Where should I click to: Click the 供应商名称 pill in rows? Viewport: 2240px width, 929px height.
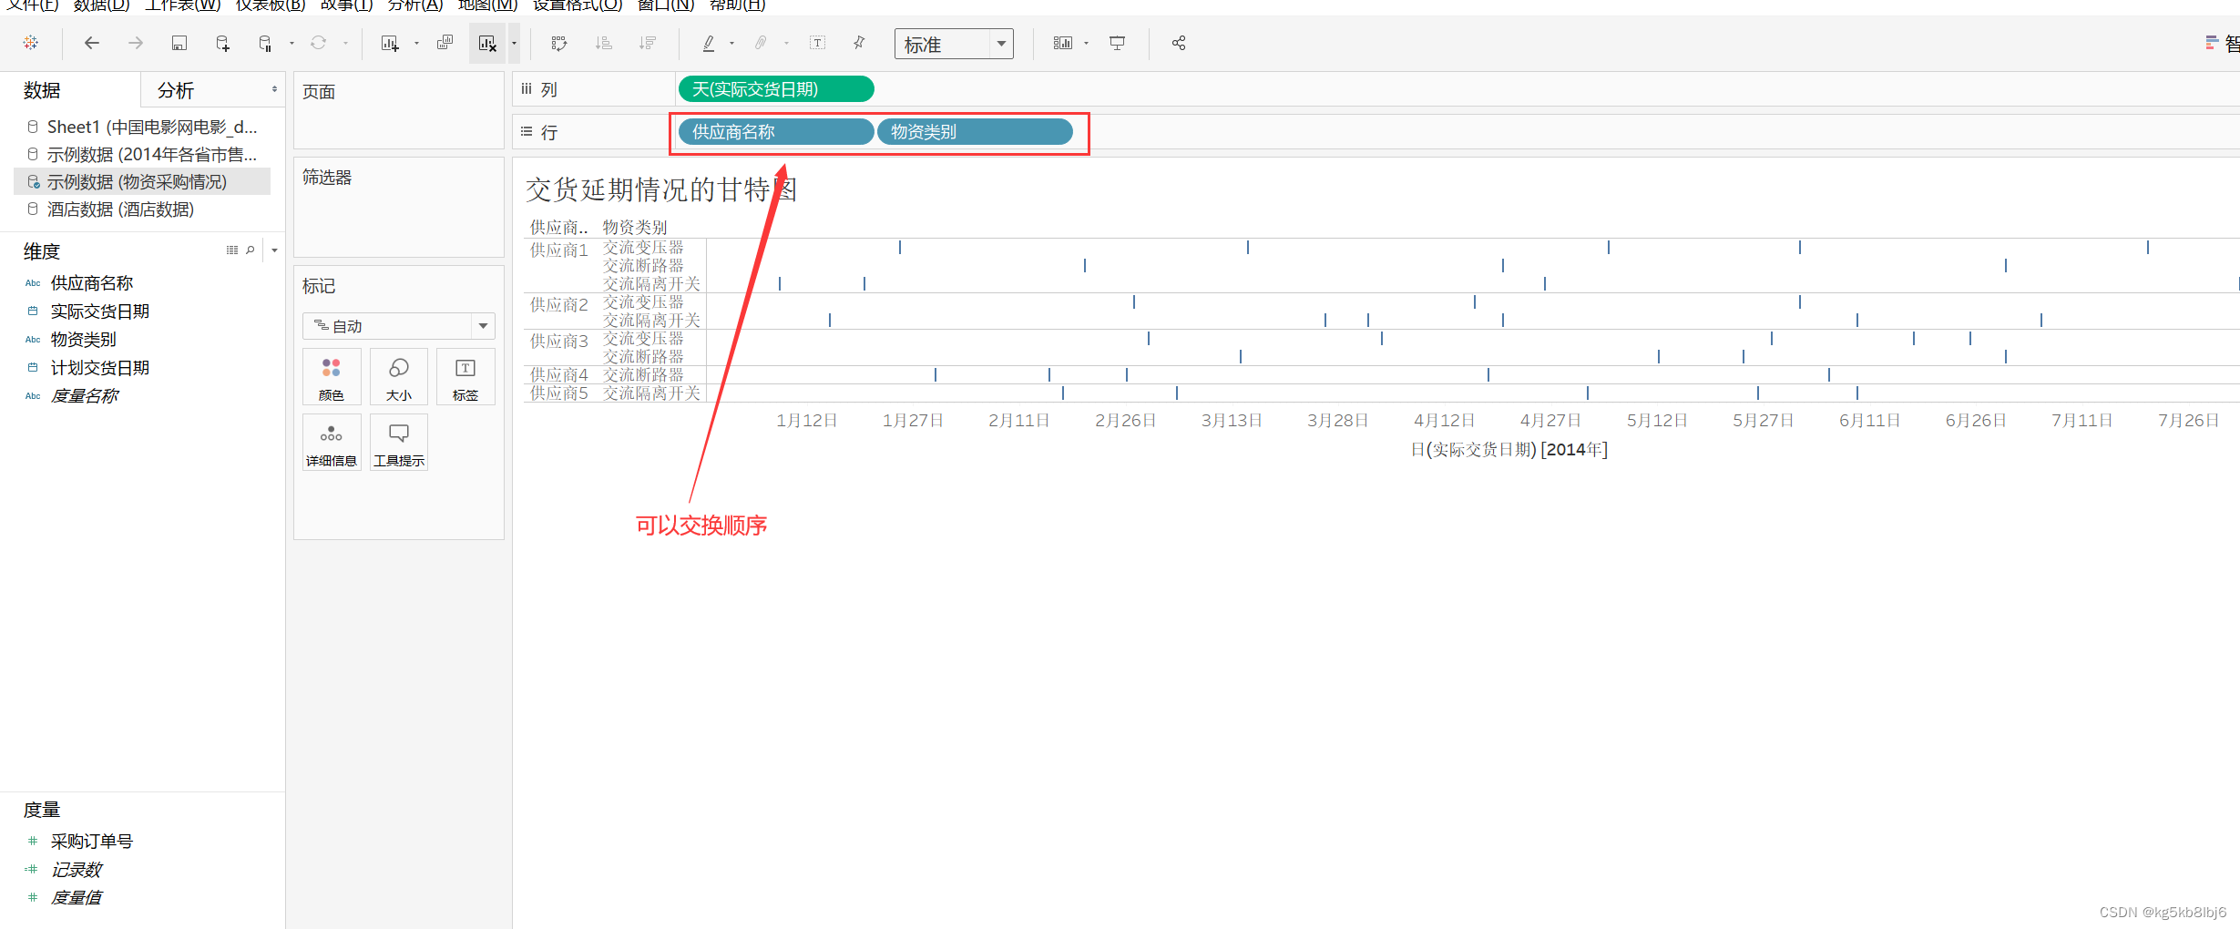[x=776, y=132]
